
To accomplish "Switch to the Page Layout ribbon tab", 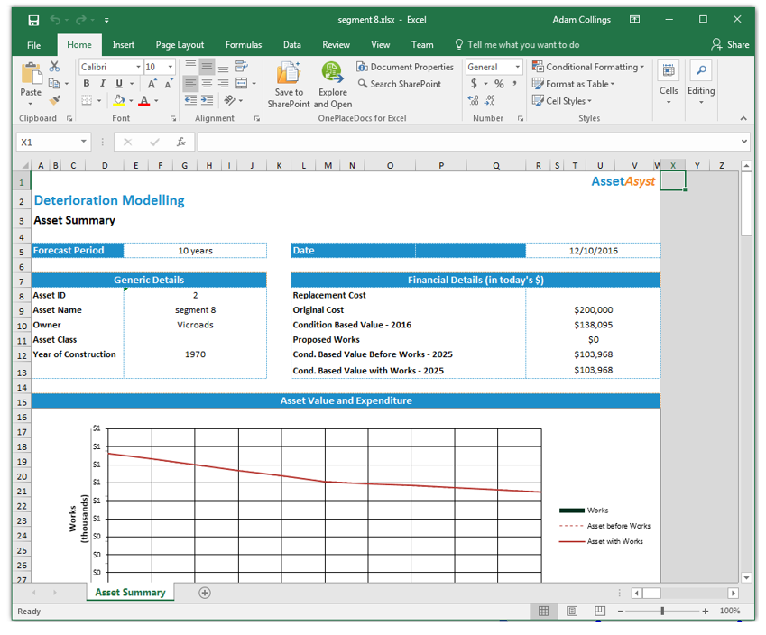I will [180, 44].
